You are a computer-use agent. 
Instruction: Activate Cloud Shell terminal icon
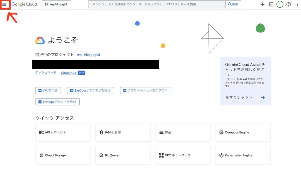(x=271, y=4)
